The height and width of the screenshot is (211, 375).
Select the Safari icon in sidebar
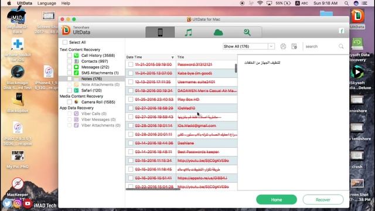76,90
